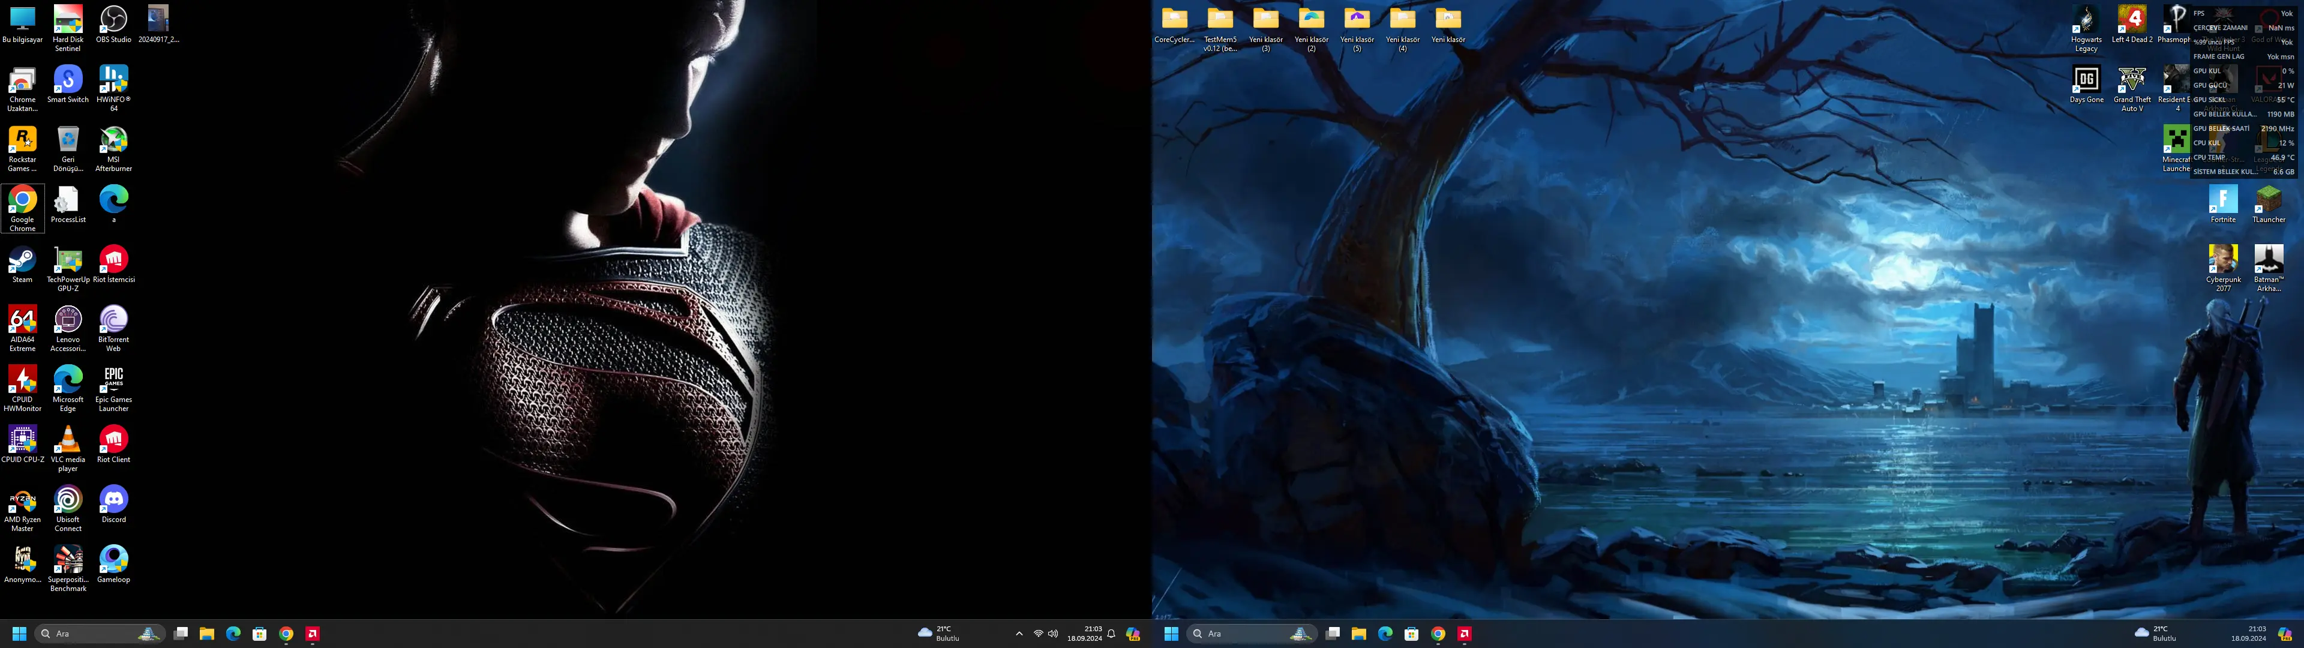
Task: Select the Google Chrome desktop icon
Action: coord(22,209)
